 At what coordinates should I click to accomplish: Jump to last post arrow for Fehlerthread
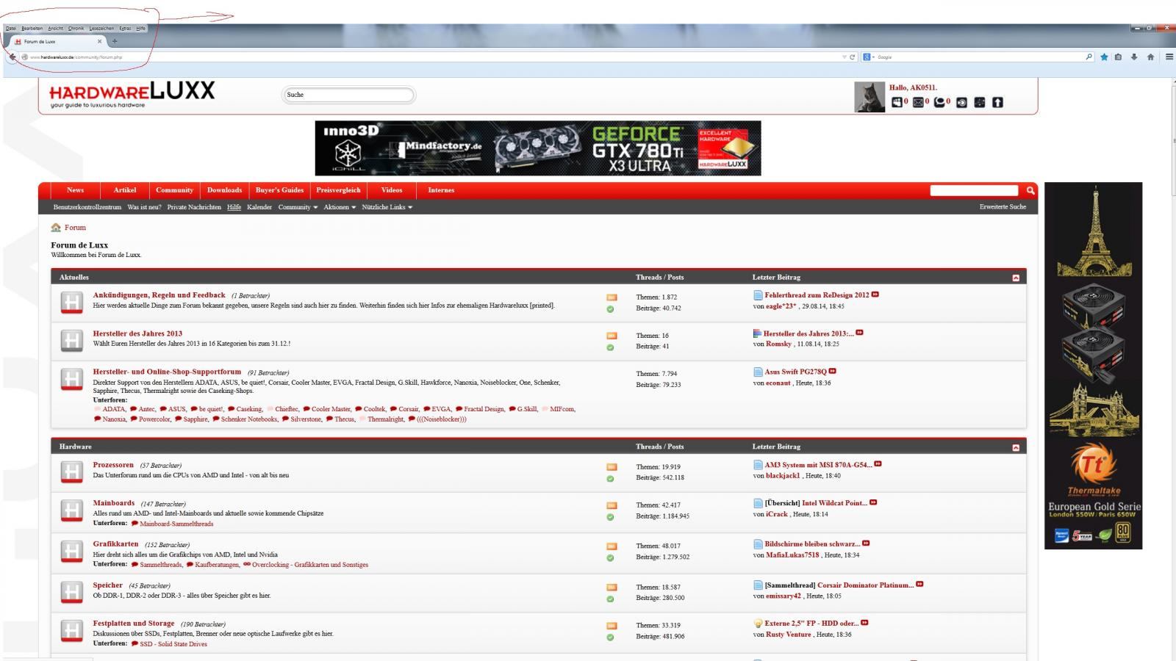point(875,295)
